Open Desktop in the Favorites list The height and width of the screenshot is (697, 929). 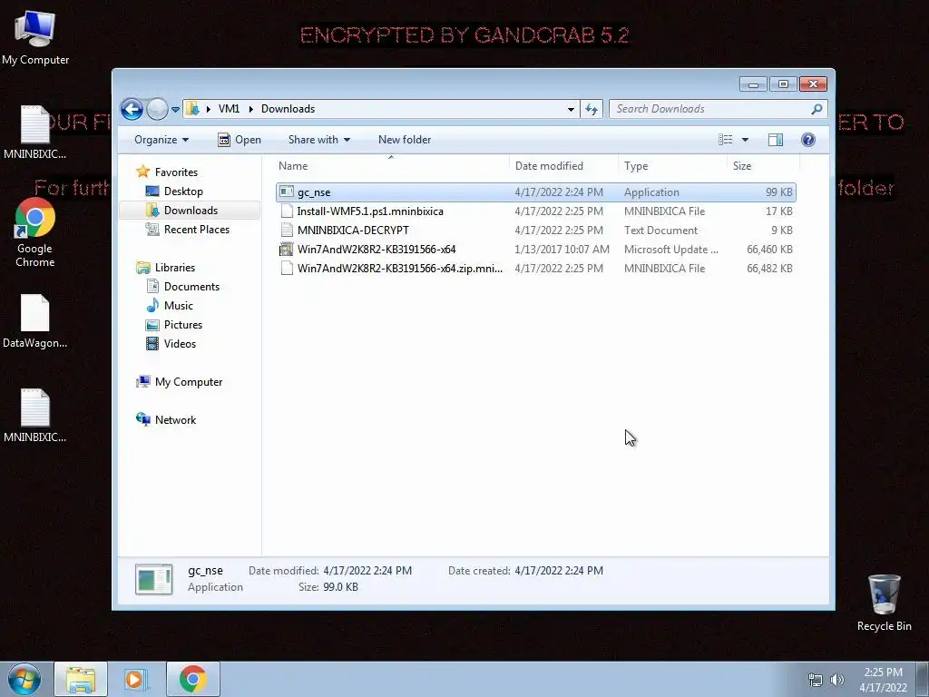tap(183, 191)
